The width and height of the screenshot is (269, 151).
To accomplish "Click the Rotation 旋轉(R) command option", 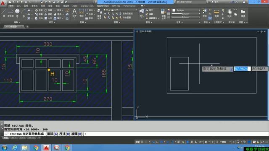I will click(x=77, y=134).
